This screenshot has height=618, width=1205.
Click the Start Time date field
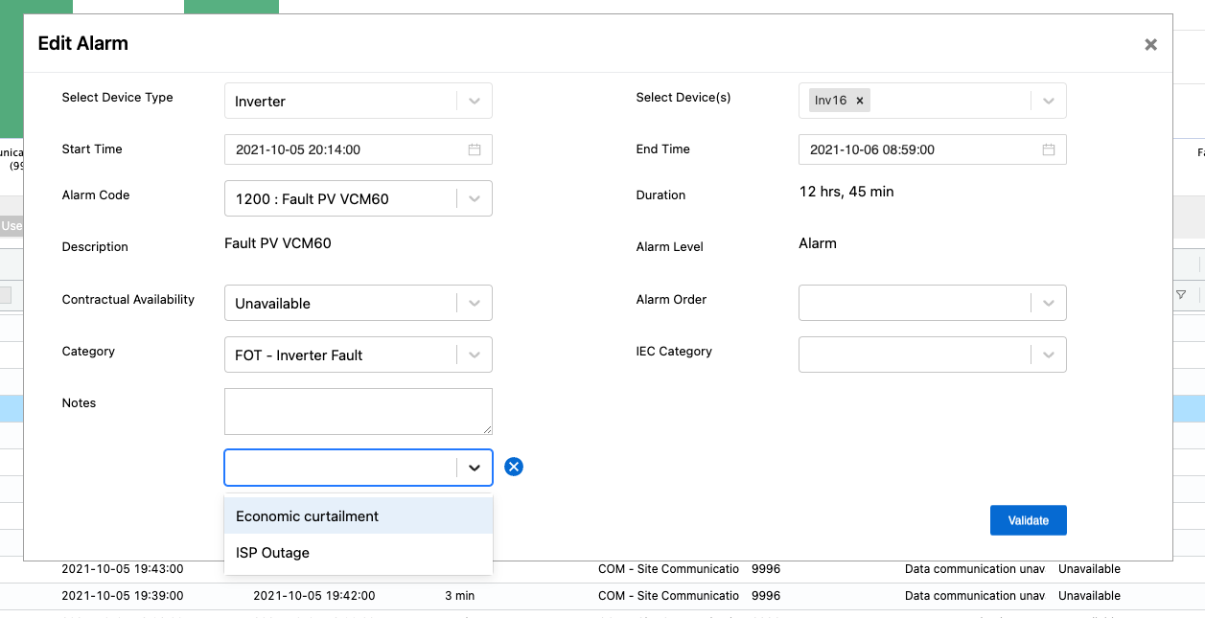pos(359,149)
